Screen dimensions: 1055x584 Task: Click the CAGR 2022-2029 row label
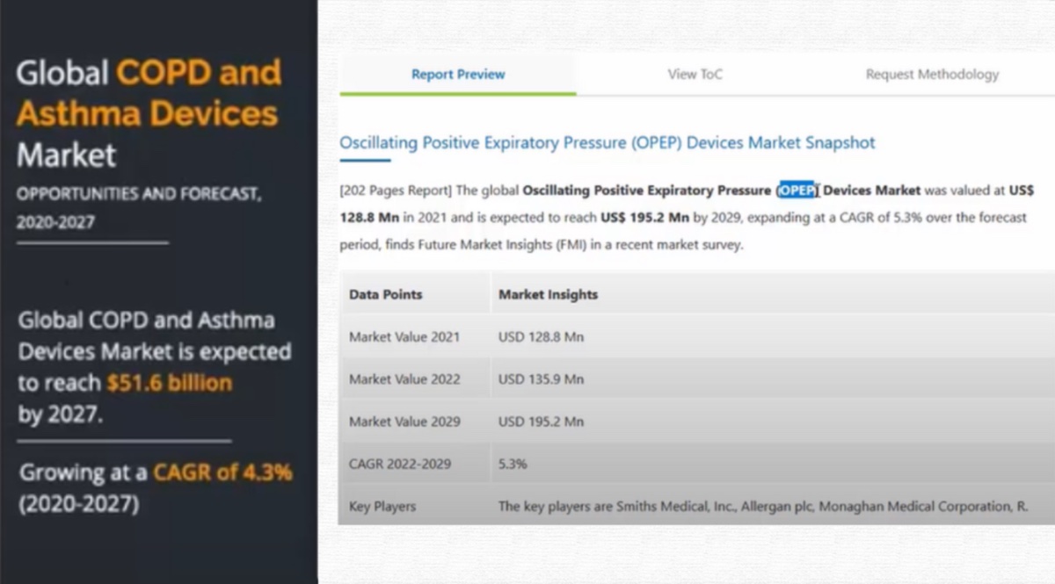pos(400,464)
